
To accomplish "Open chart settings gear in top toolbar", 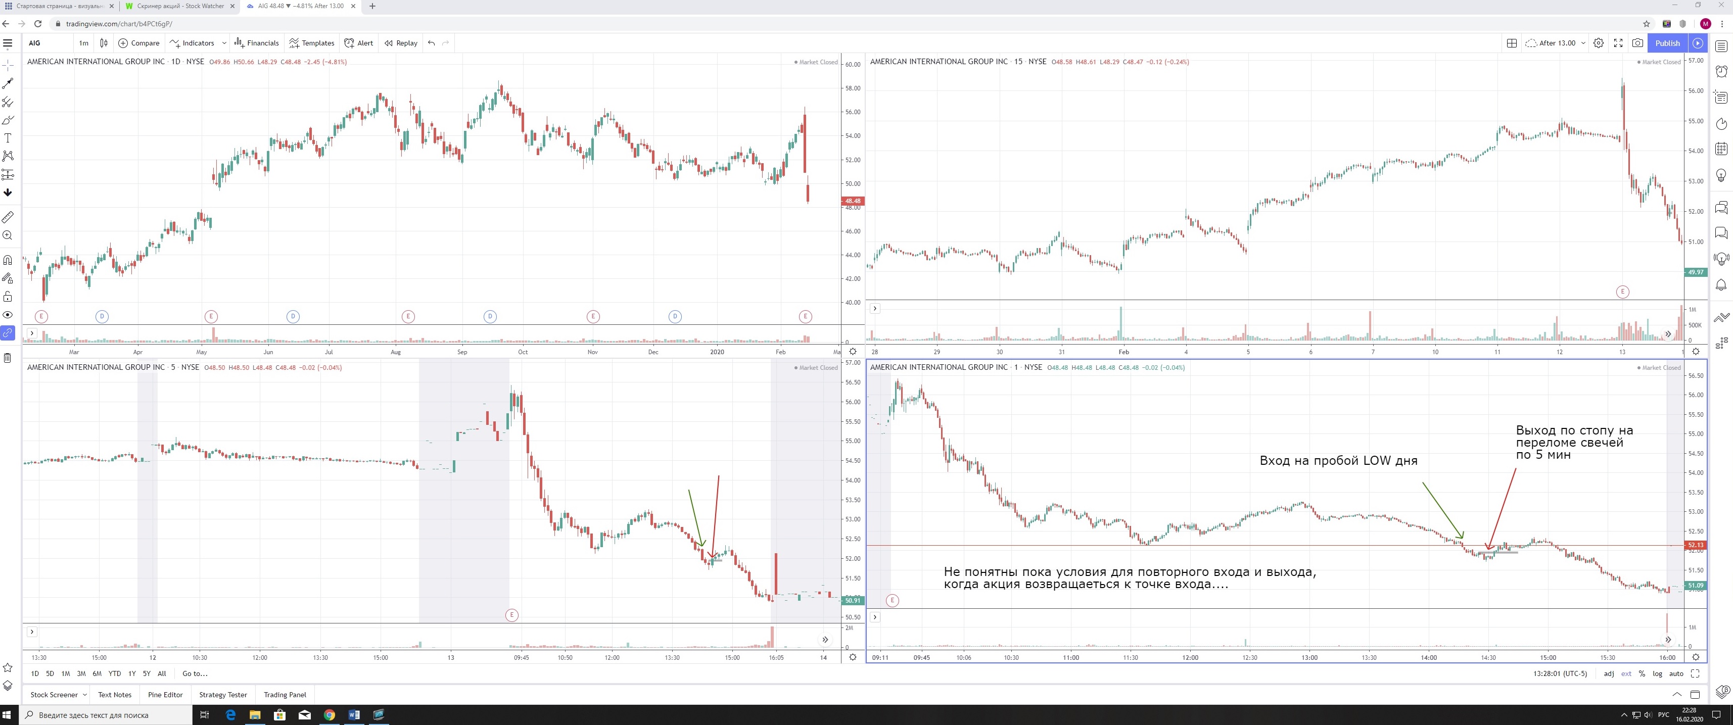I will tap(1599, 43).
